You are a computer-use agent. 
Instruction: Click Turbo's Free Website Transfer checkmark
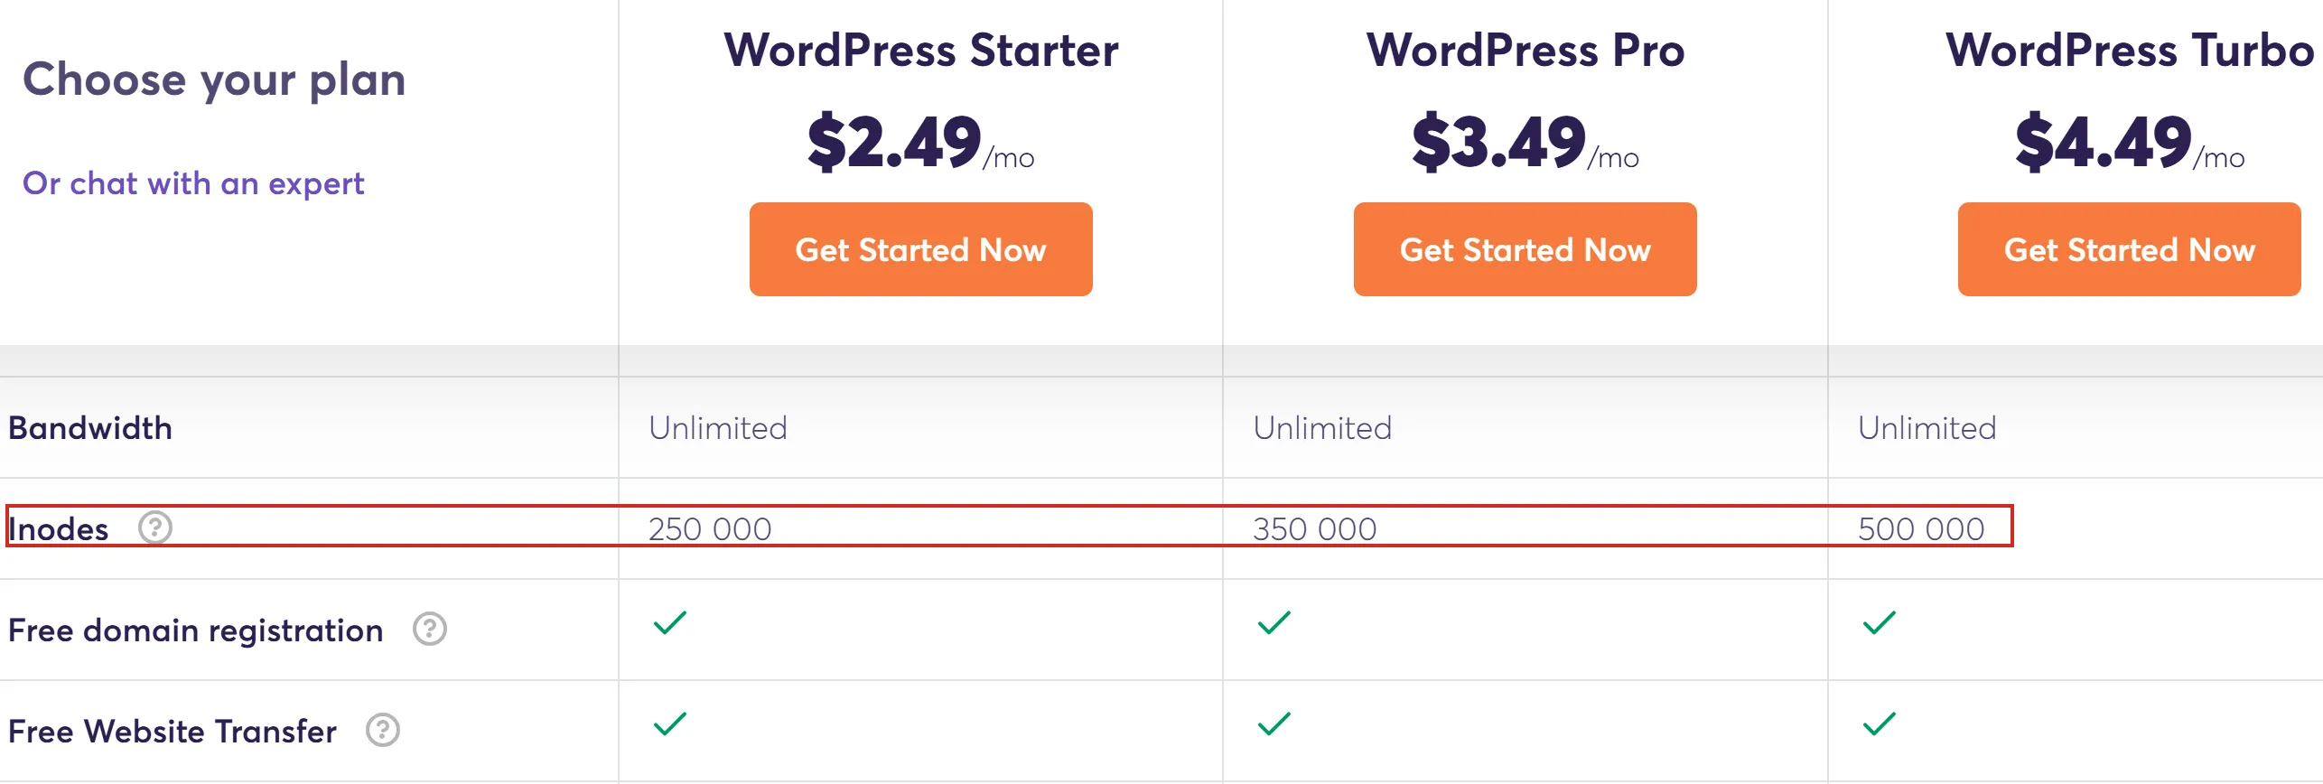pos(1879,723)
